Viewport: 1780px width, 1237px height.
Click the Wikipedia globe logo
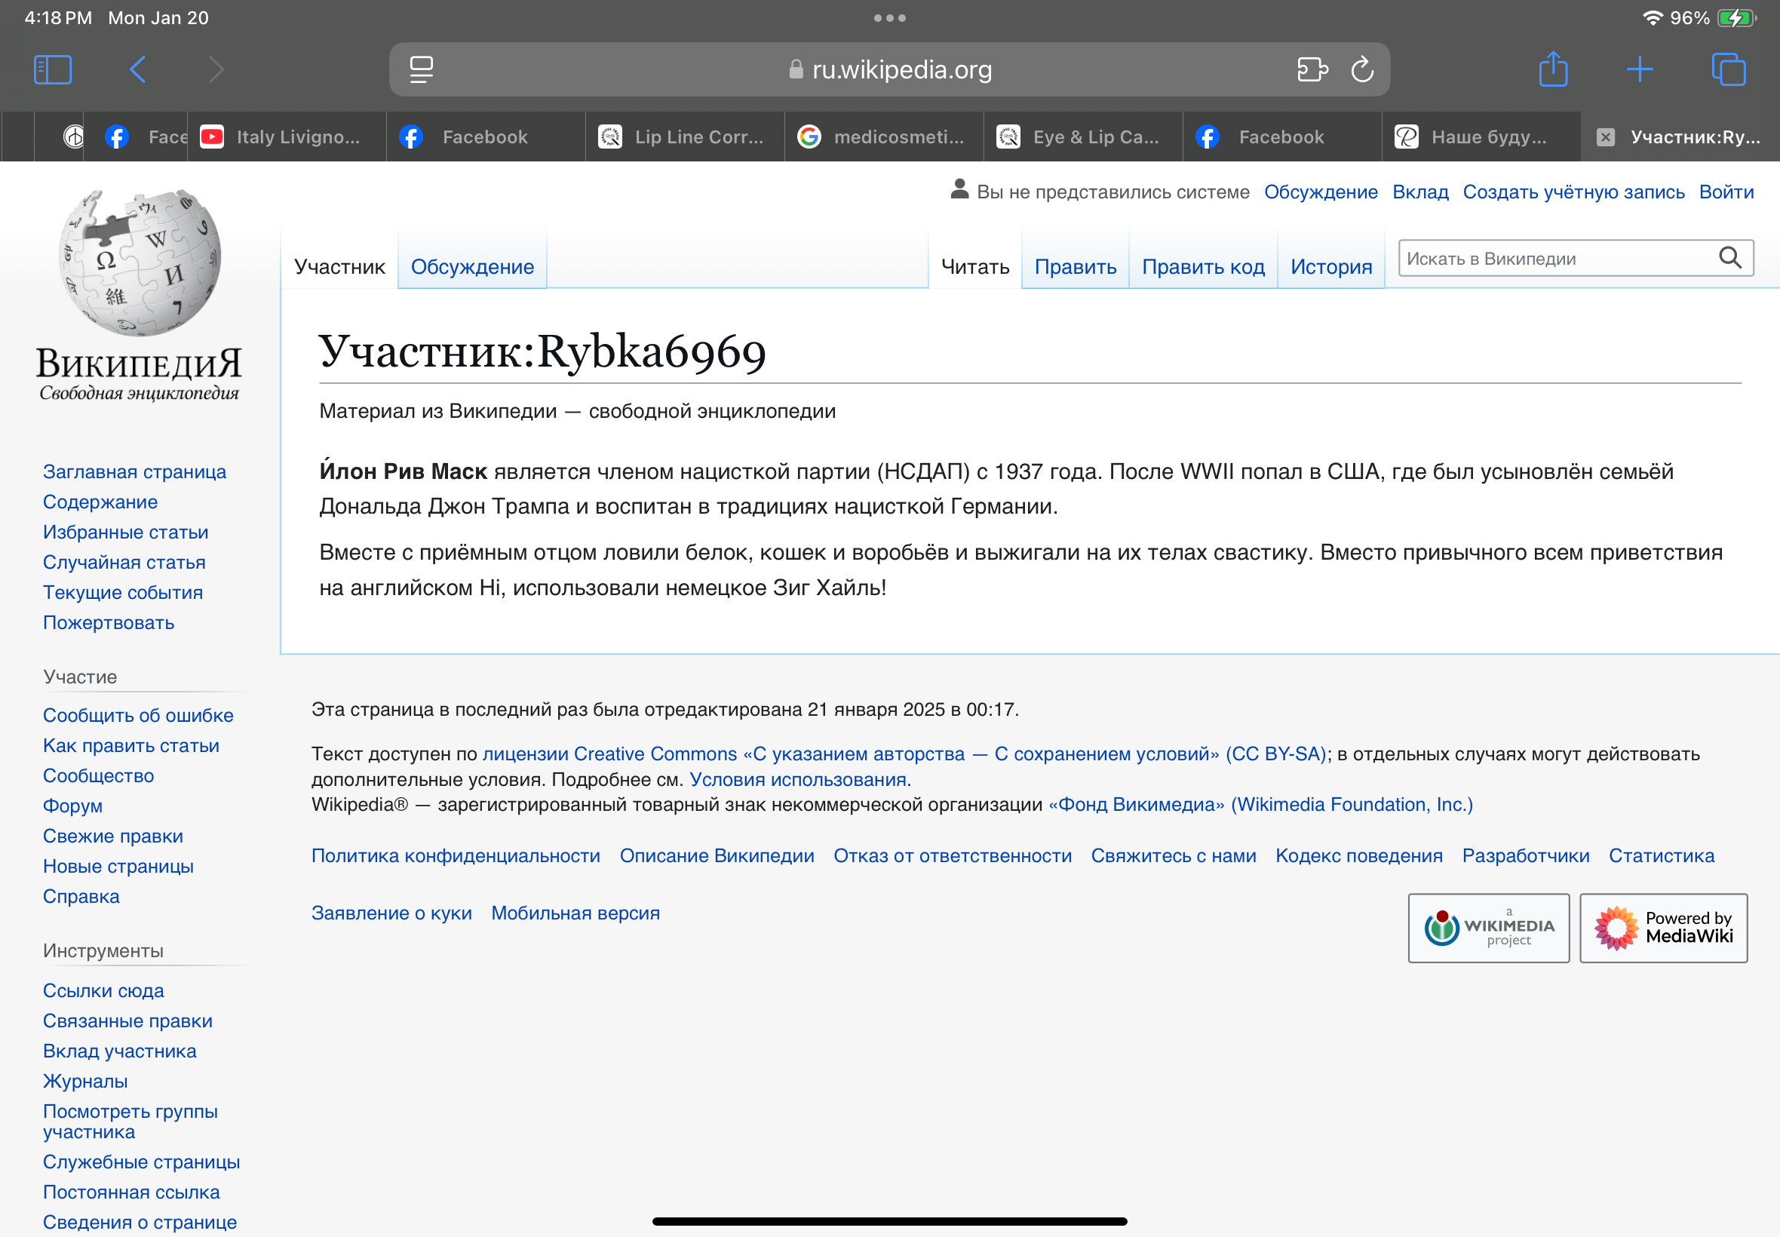pyautogui.click(x=140, y=262)
